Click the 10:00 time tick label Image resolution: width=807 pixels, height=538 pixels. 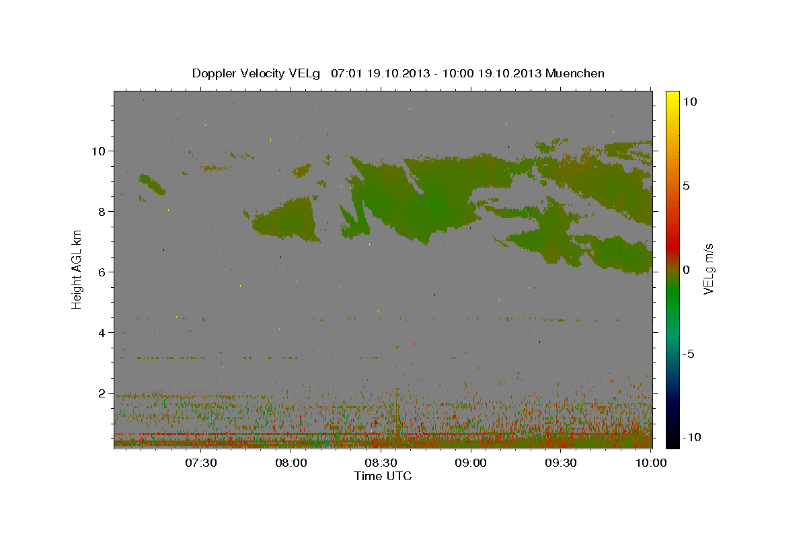[x=650, y=463]
